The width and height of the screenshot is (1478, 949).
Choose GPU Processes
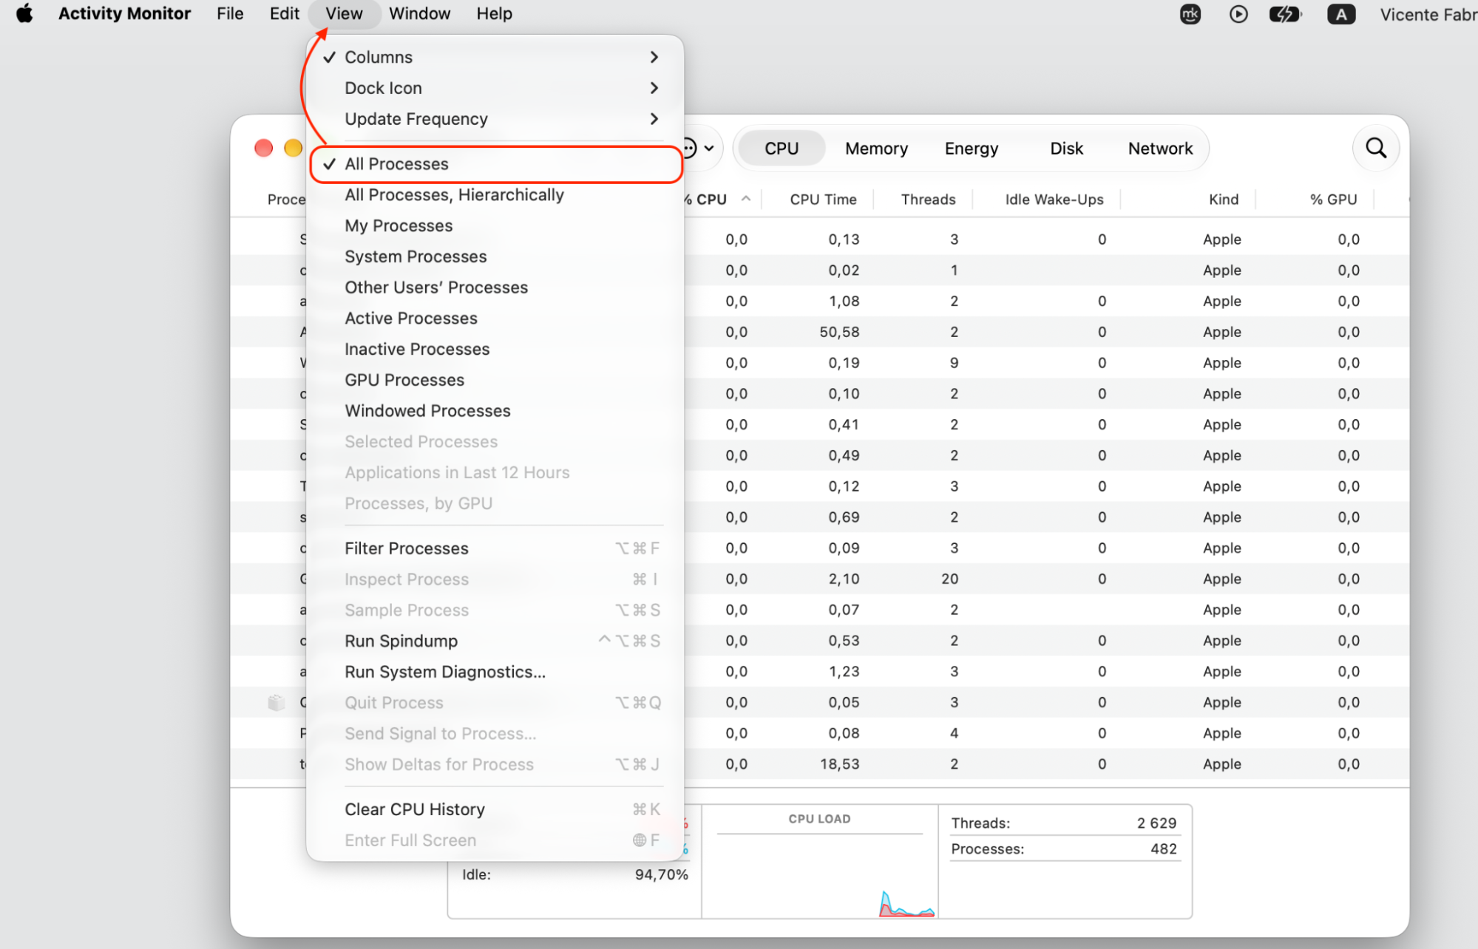pos(495,381)
